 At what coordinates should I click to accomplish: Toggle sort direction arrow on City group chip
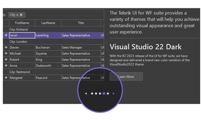click(17, 15)
